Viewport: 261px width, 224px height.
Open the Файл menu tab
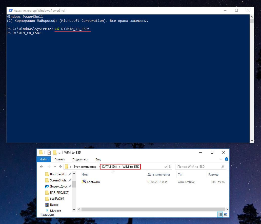pos(44,159)
